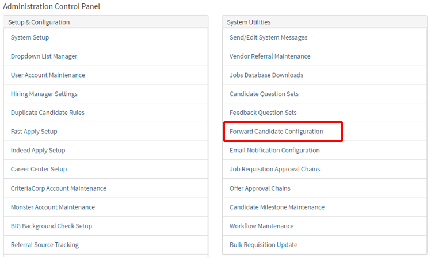Open Forward Candidate Configuration
This screenshot has width=431, height=258.
point(276,132)
